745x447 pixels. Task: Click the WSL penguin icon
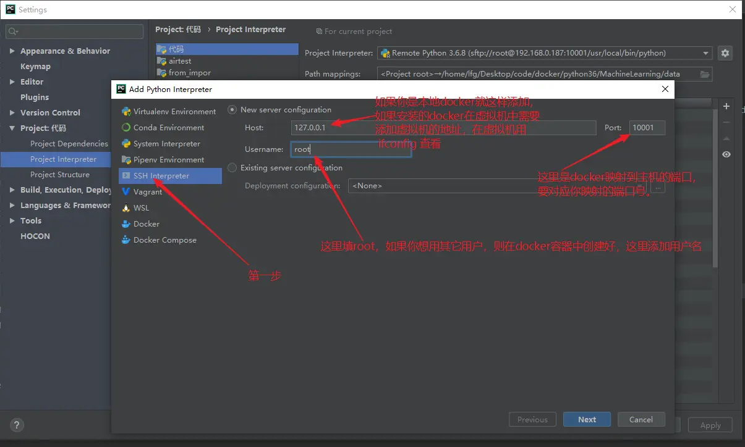[126, 208]
